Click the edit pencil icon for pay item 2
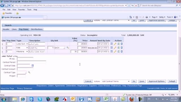Viewport: 181px width, 102px height. (x=115, y=48)
